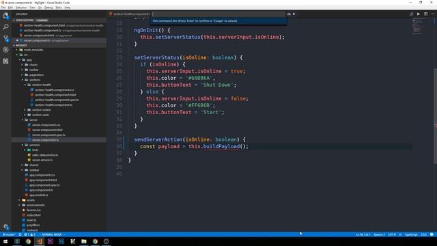Click the Windows Start button
Screen dimensions: 437x246
point(5,241)
